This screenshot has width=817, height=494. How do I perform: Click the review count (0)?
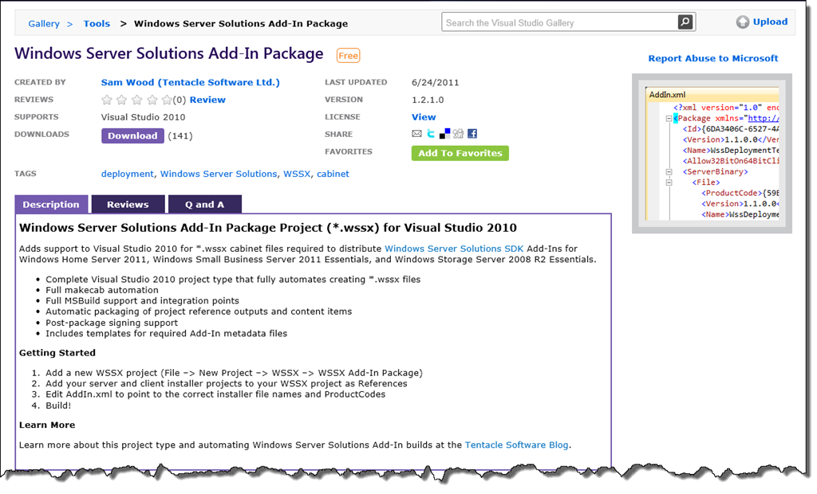(x=180, y=100)
